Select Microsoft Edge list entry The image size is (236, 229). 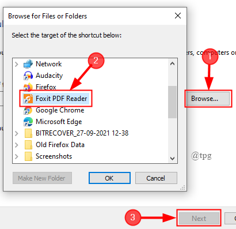[x=59, y=122]
